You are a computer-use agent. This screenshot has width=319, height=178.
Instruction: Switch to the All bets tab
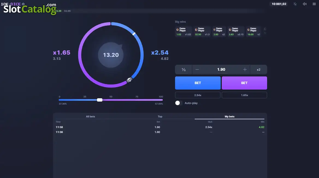[90, 117]
